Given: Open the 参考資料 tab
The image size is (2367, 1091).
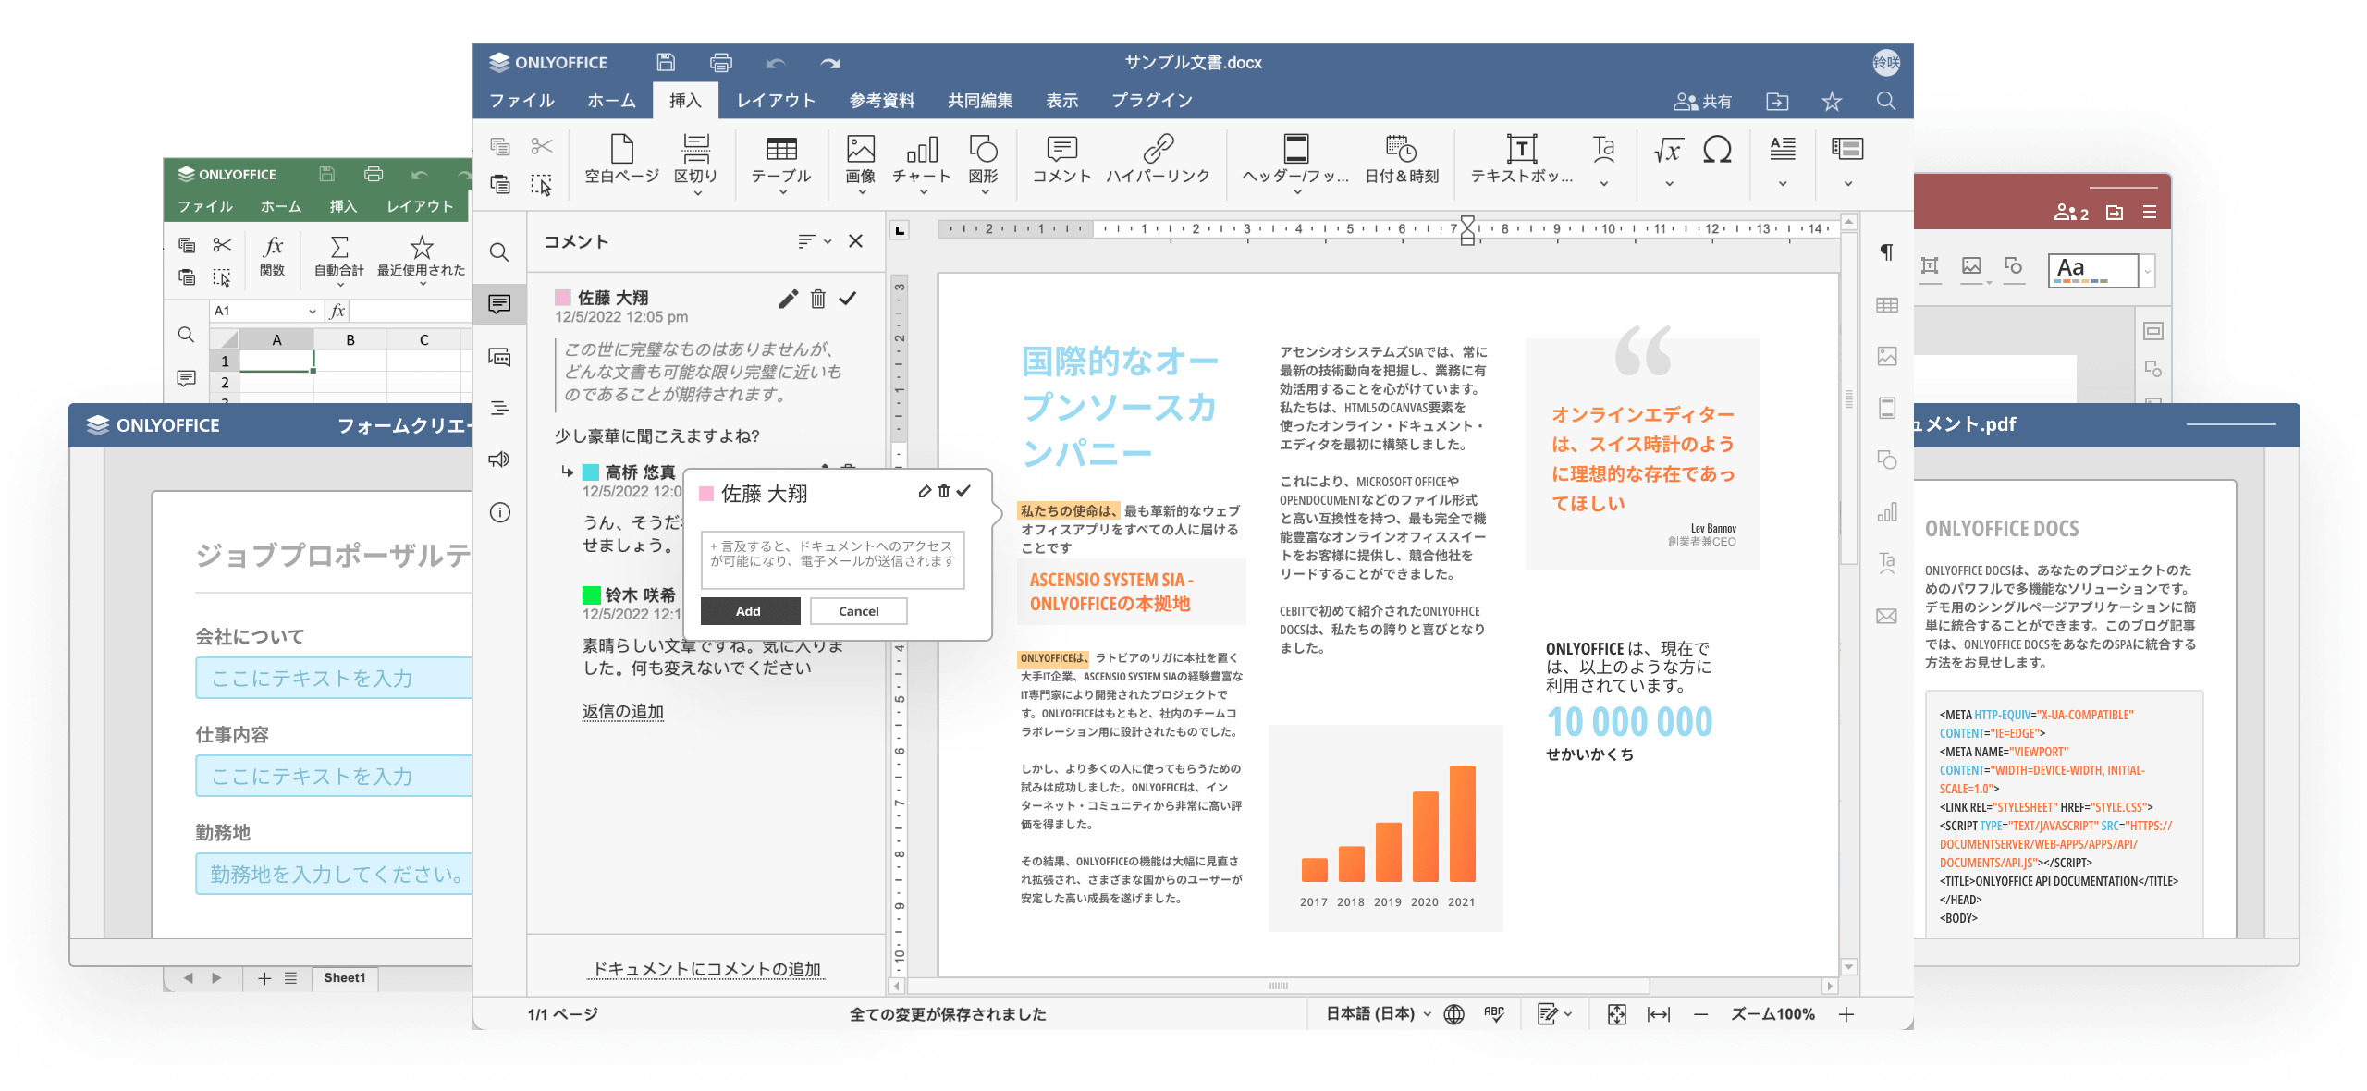Looking at the screenshot, I should [881, 101].
